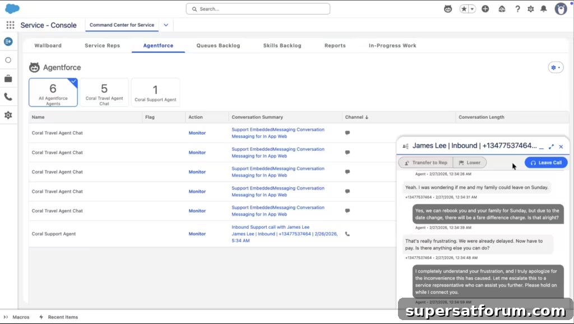Viewport: 574px width, 324px height.
Task: Open the Agentforce astro icon in header
Action: 448,9
